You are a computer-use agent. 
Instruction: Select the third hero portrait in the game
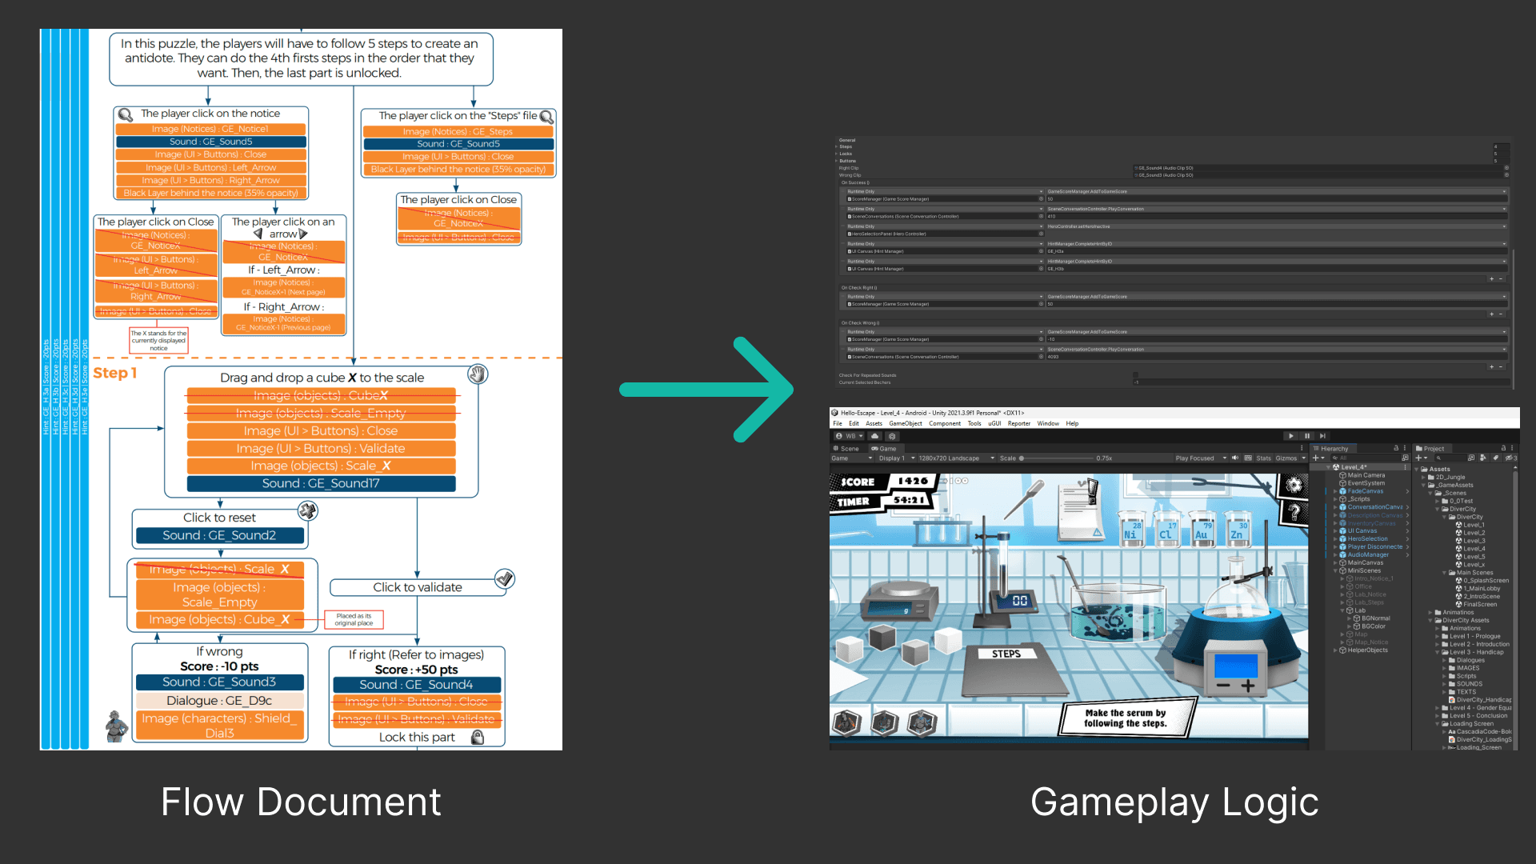point(922,722)
